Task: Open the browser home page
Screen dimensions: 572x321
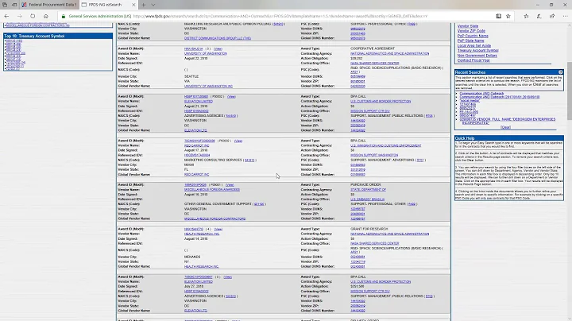Action: (45, 16)
